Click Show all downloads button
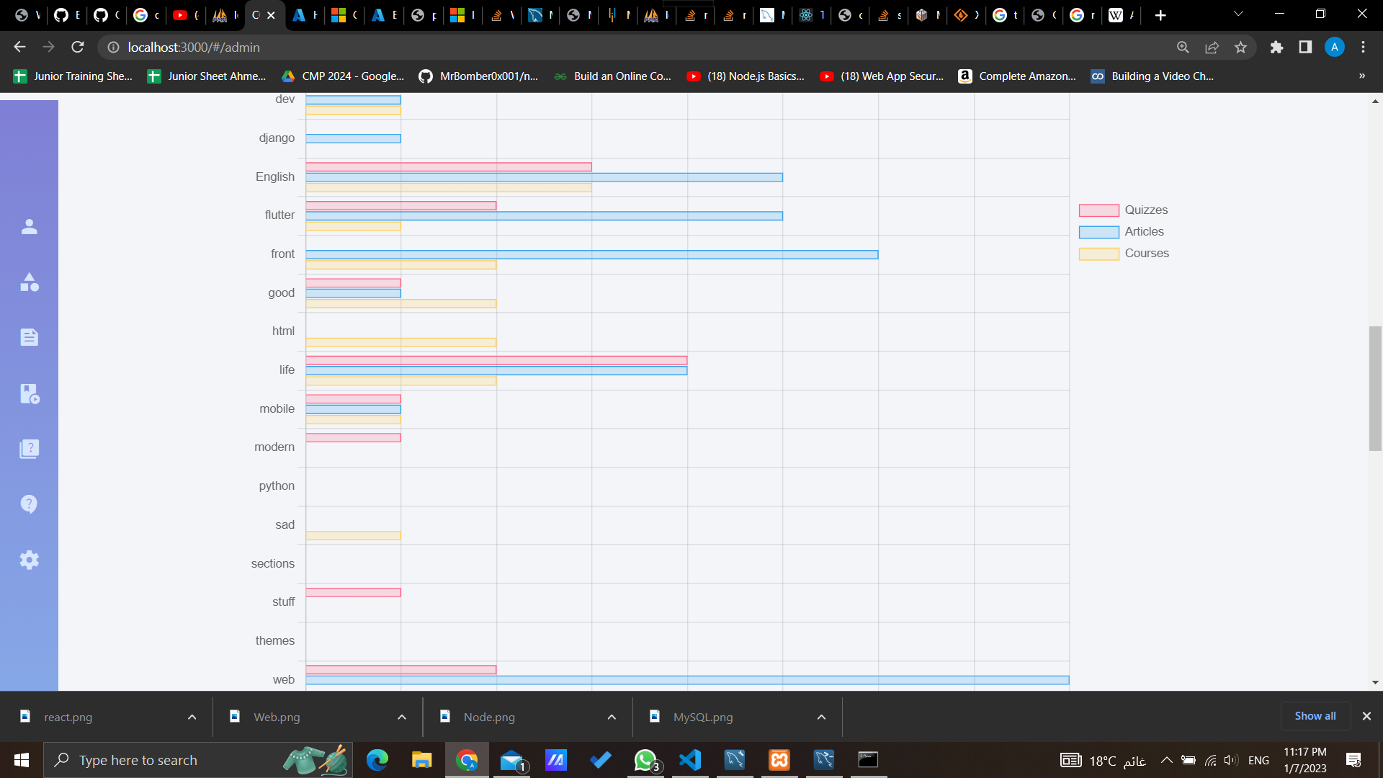The width and height of the screenshot is (1383, 778). [x=1315, y=716]
